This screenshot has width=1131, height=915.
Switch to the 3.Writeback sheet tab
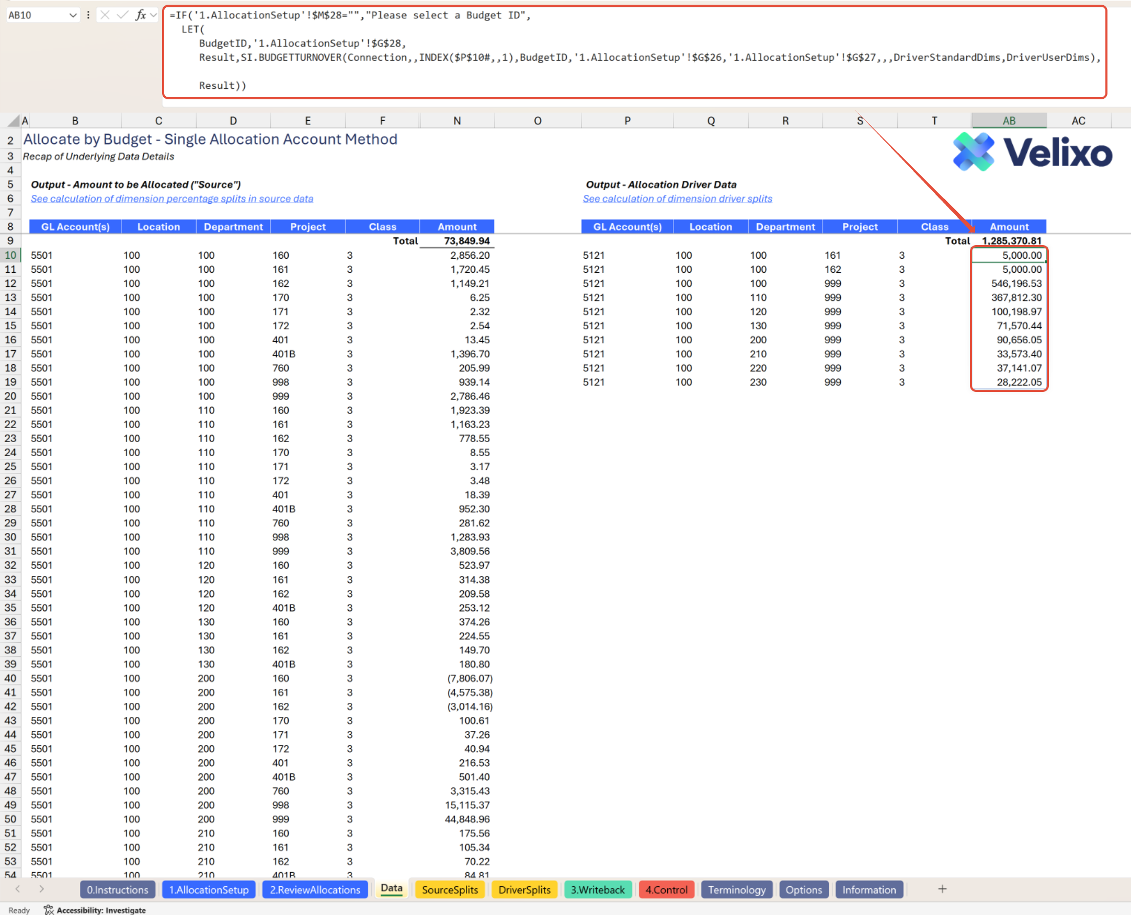click(x=598, y=890)
